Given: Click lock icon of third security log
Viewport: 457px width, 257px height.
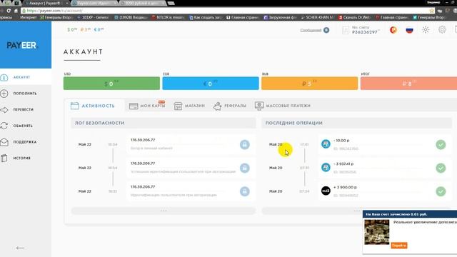Looking at the screenshot, I should click(244, 191).
